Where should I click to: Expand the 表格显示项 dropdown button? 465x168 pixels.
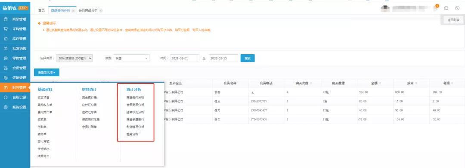pos(46,72)
